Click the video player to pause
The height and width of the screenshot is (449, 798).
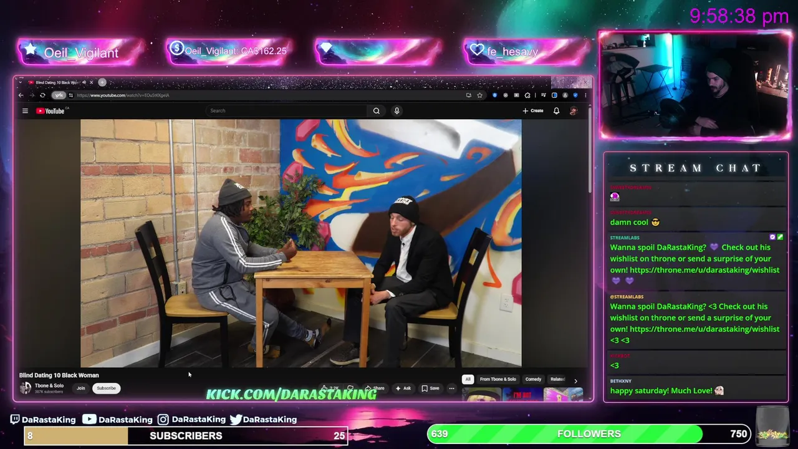301,243
